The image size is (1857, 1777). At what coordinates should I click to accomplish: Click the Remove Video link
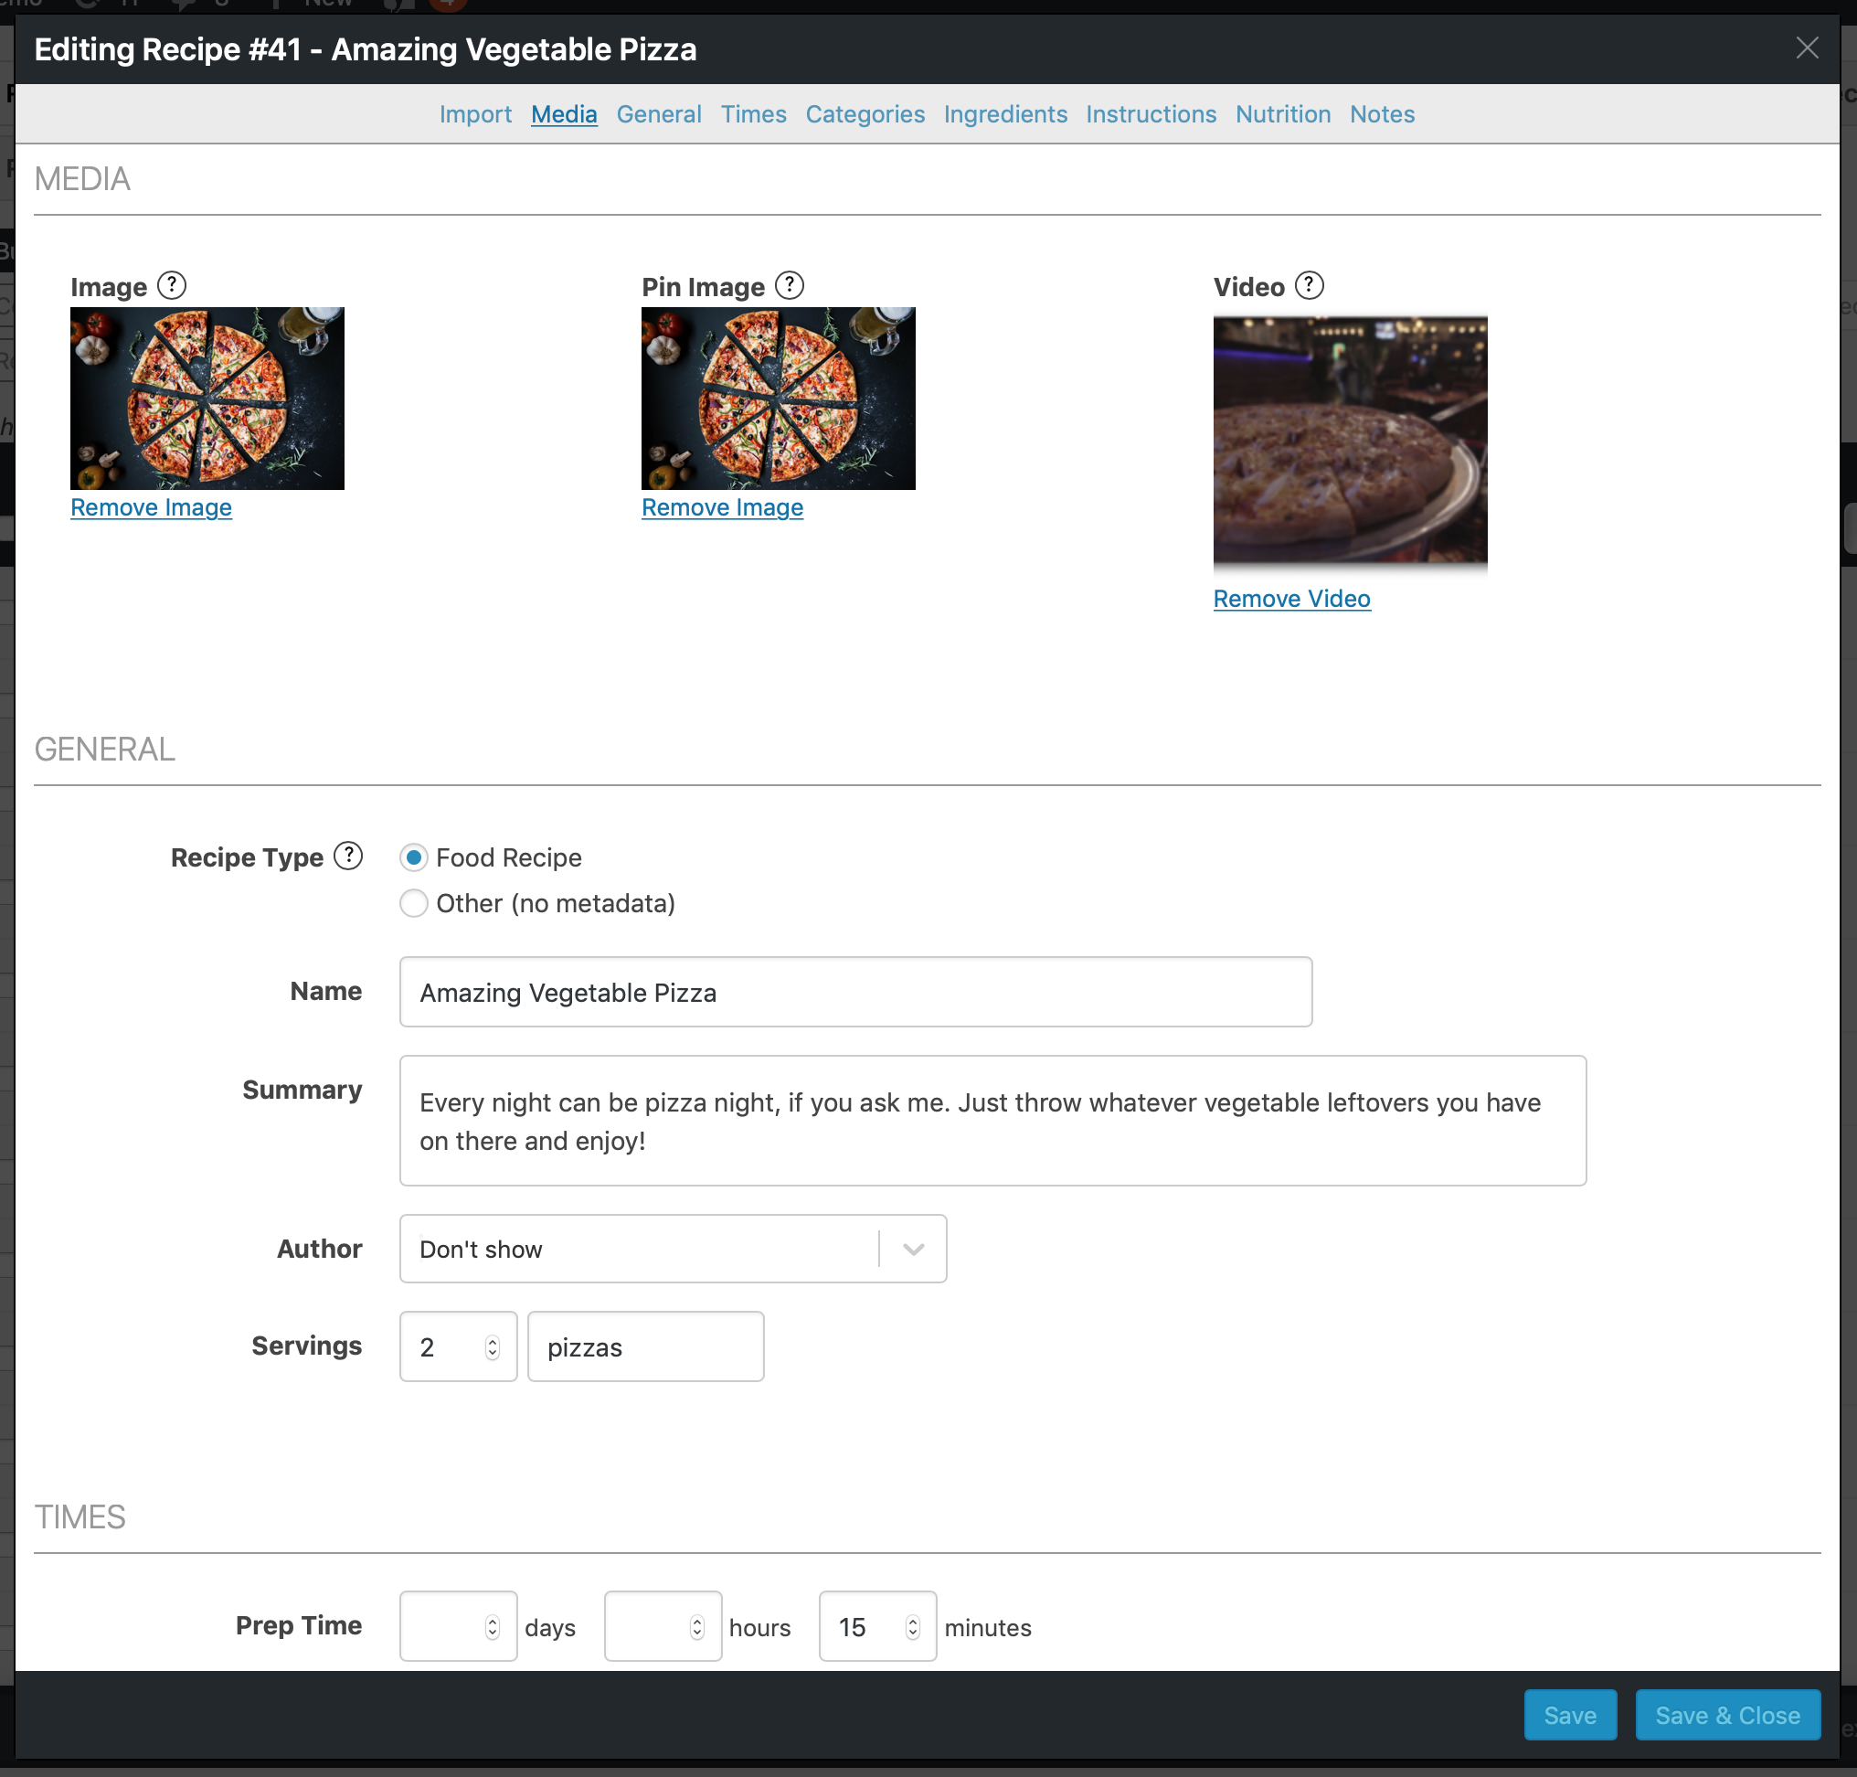pyautogui.click(x=1290, y=598)
